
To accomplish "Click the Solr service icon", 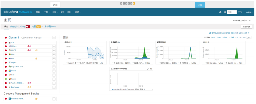I will (x=10, y=75).
